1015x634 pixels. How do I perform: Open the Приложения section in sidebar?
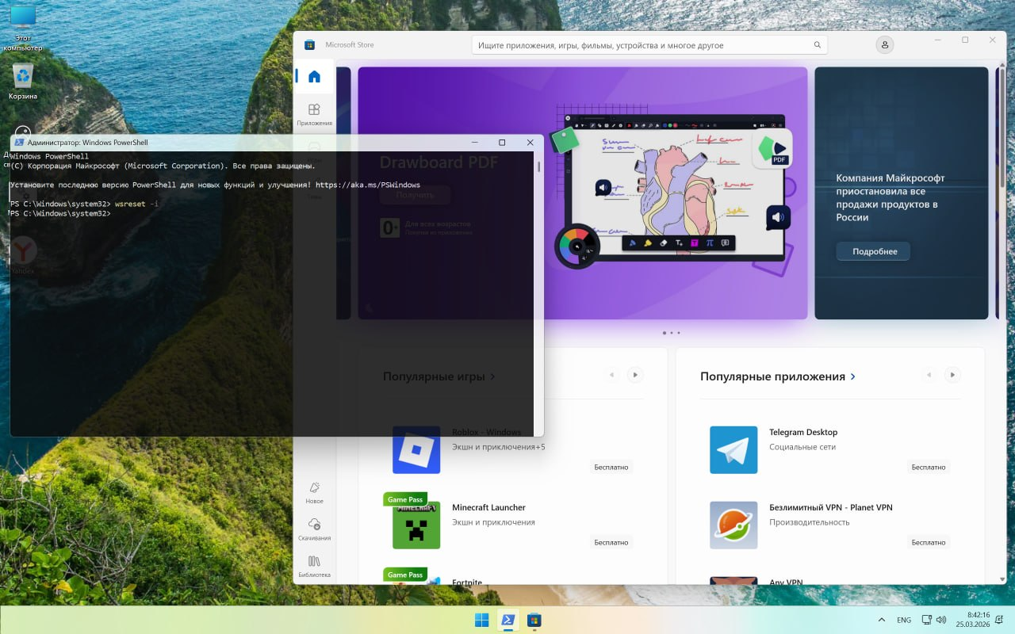tap(314, 114)
